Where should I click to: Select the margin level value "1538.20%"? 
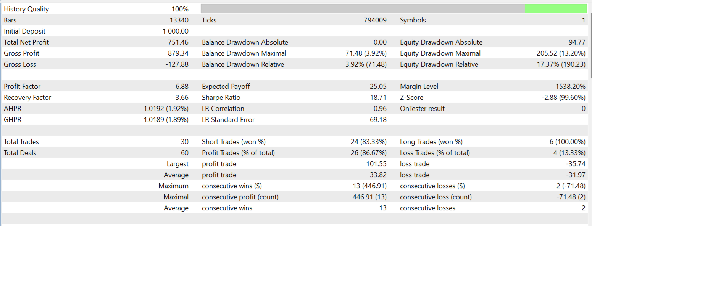click(x=570, y=87)
